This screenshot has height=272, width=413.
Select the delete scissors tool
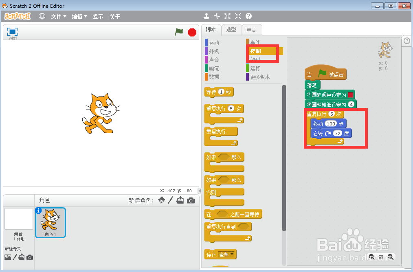coord(217,16)
